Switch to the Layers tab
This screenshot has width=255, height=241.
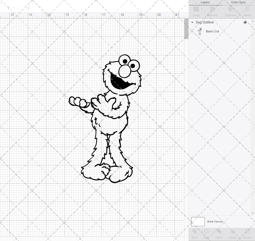(205, 2)
